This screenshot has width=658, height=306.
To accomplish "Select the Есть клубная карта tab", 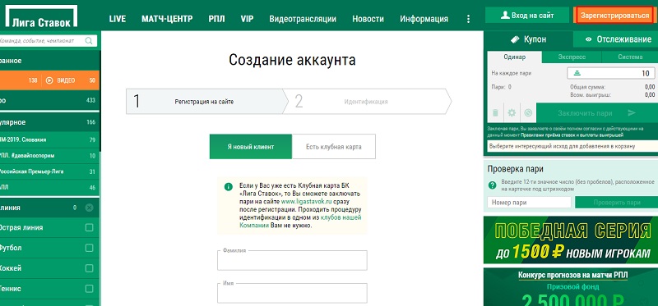I will 334,147.
